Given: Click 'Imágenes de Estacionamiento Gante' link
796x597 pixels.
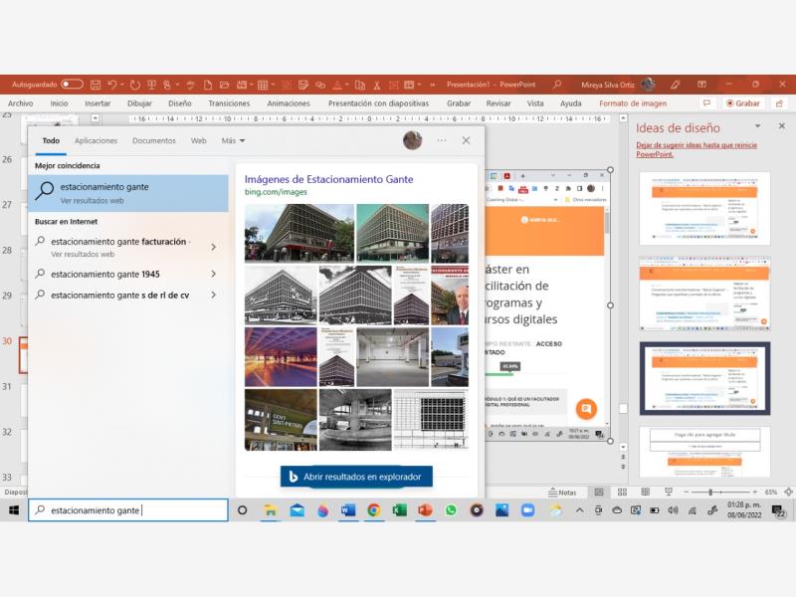Looking at the screenshot, I should [x=328, y=179].
